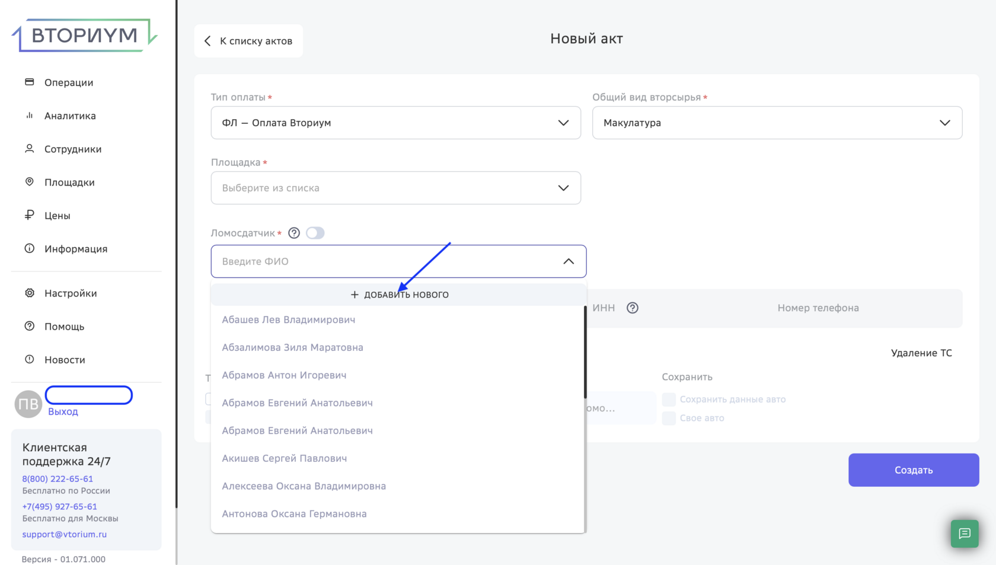Check the Свое авто checkbox
Image resolution: width=996 pixels, height=565 pixels.
(669, 418)
